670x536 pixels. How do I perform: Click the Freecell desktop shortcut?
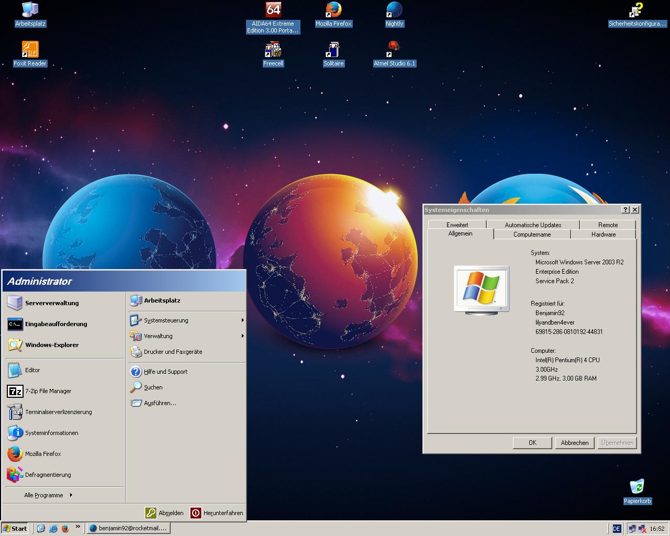[273, 50]
